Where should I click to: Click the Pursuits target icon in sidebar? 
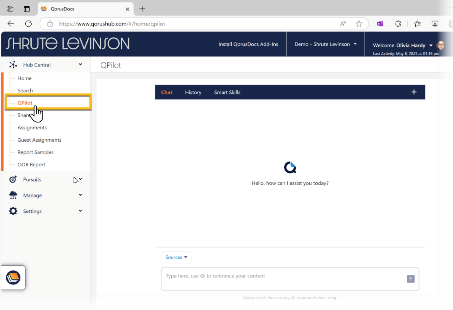[x=13, y=179]
